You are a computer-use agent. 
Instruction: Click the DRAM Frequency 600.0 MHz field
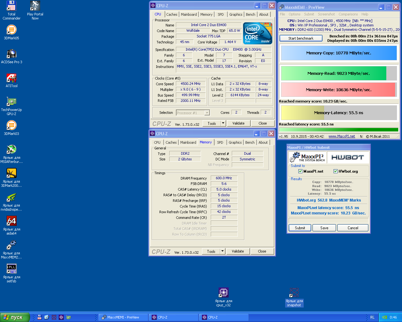coord(224,178)
